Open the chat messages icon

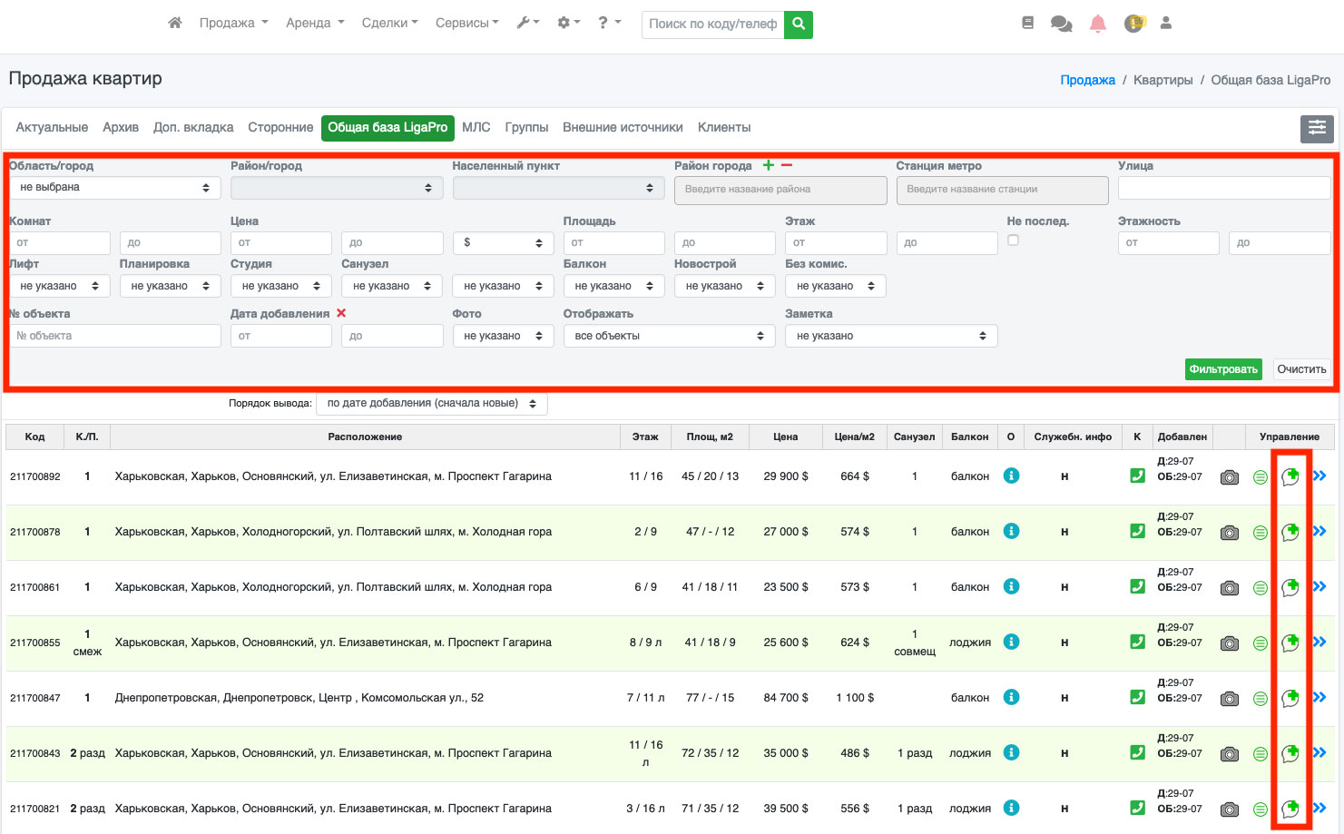pyautogui.click(x=1061, y=24)
